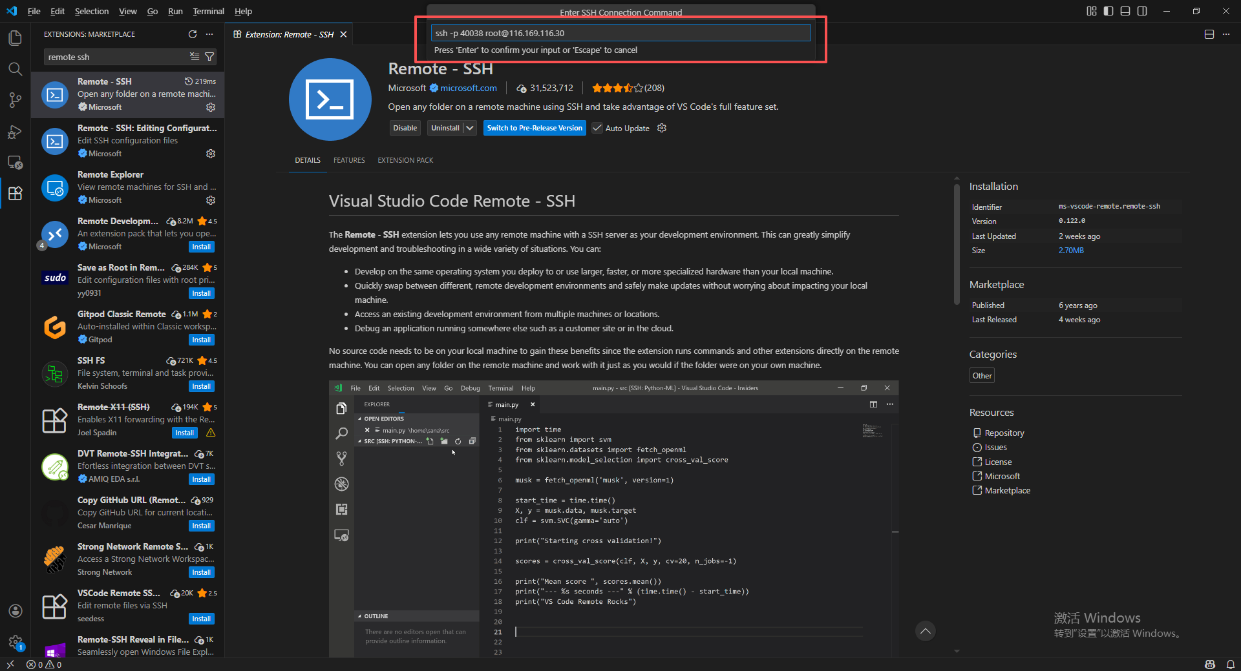Install the Remote X11 (SSH) extension
The image size is (1241, 671).
tap(185, 433)
